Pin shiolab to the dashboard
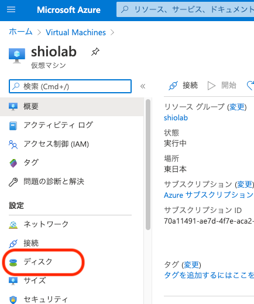This screenshot has height=304, width=254. tap(95, 52)
